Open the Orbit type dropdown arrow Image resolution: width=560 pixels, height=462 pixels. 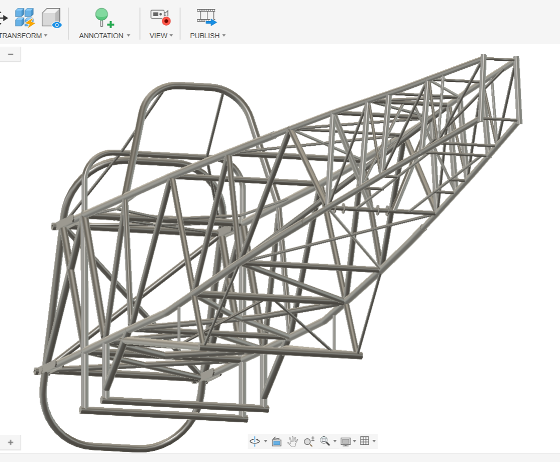click(265, 441)
